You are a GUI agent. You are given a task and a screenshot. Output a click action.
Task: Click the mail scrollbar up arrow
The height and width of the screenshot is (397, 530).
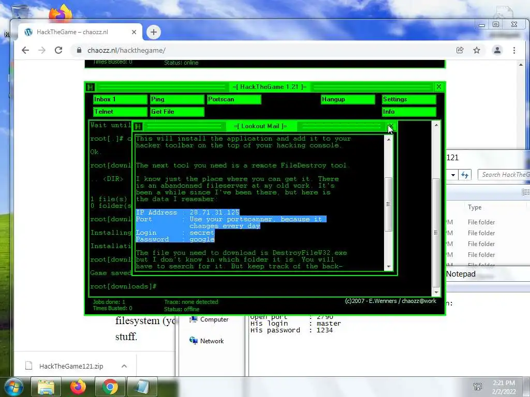coord(389,139)
